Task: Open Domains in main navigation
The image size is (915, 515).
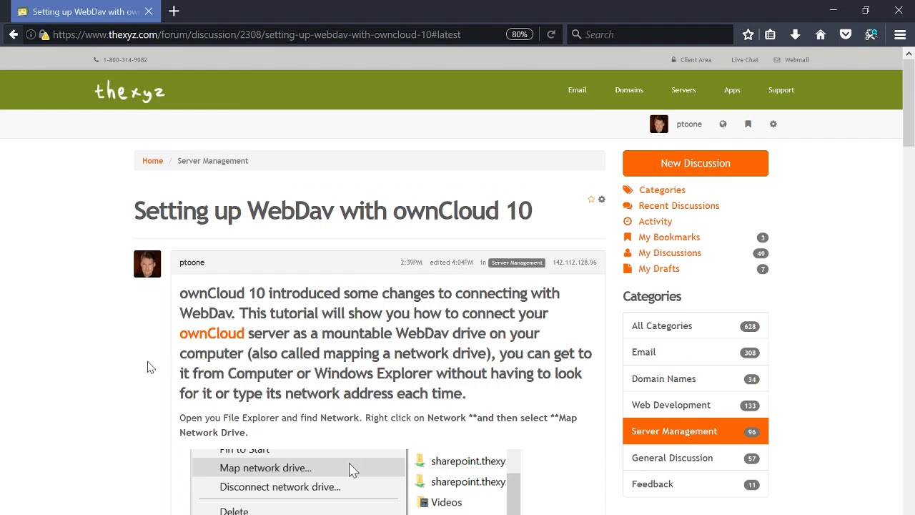Action: pyautogui.click(x=629, y=90)
